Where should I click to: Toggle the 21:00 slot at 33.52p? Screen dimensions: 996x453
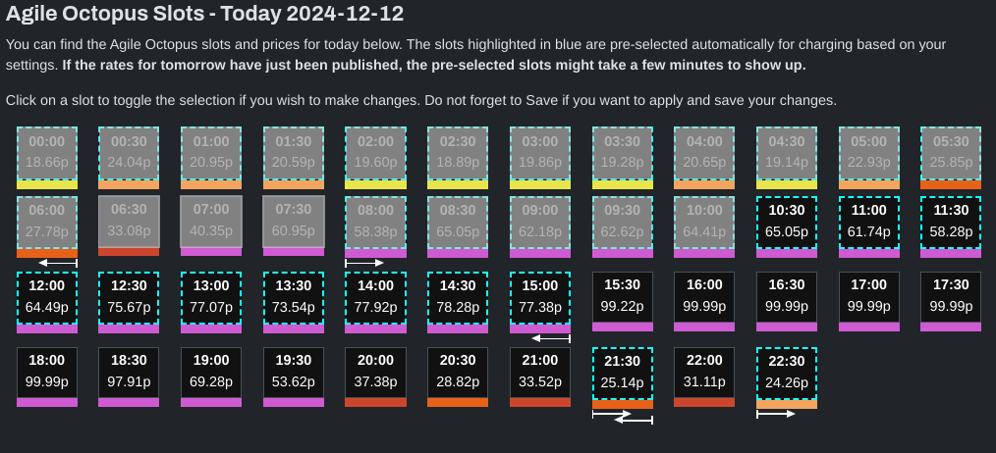coord(540,372)
